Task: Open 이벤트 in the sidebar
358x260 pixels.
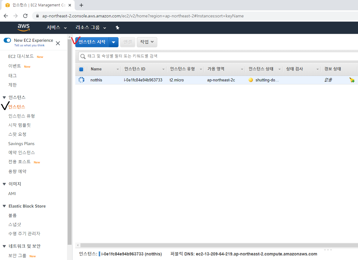Action: coord(15,66)
